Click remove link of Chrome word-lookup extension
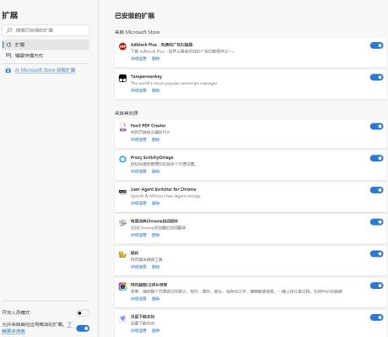Viewport: 388px width, 337px height. (156, 235)
